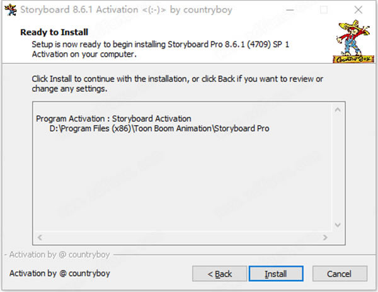Click the countryboy cartoon logo image
Image resolution: width=378 pixels, height=292 pixels.
click(x=353, y=42)
